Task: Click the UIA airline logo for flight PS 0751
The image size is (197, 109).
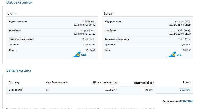Action: [x=79, y=55]
